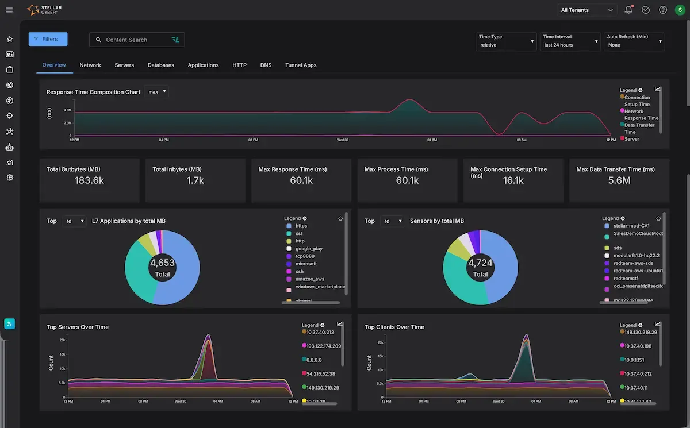
Task: Open the dashboard card icon in sidebar
Action: (x=10, y=55)
